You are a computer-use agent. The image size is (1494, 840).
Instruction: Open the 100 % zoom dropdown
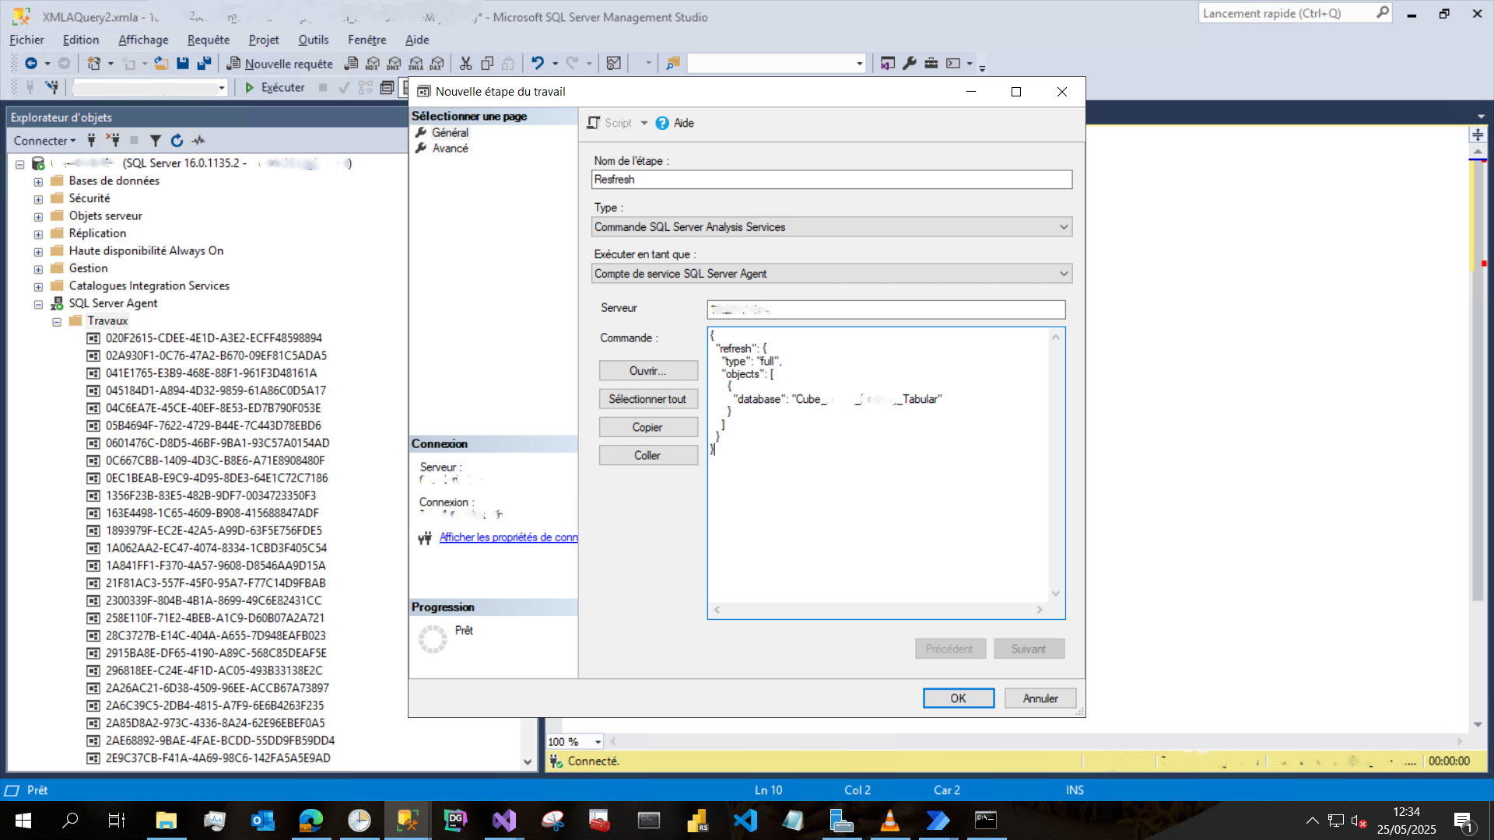[x=598, y=742]
